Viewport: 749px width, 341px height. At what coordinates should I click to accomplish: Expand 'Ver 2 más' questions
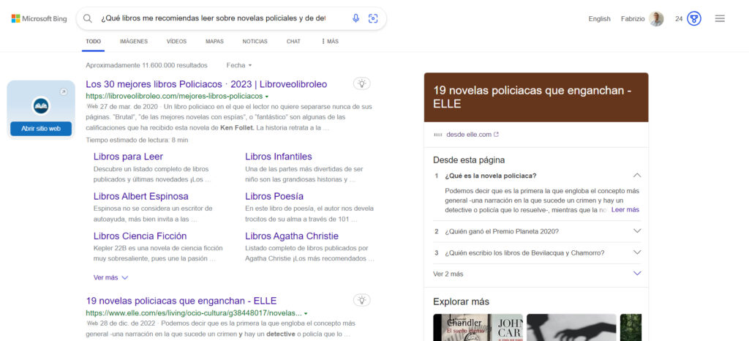point(636,274)
